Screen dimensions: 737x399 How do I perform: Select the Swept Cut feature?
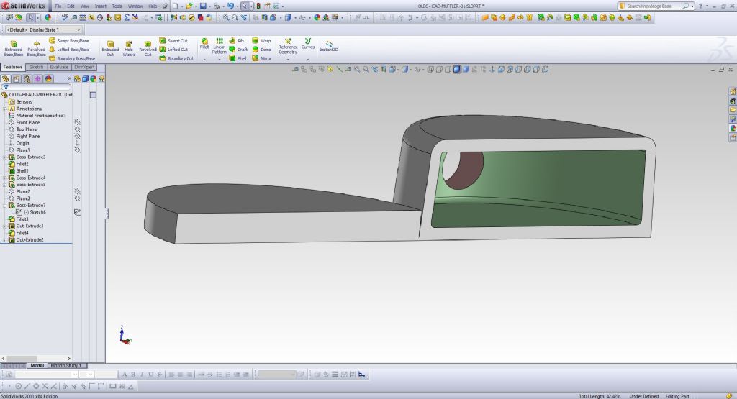[173, 41]
